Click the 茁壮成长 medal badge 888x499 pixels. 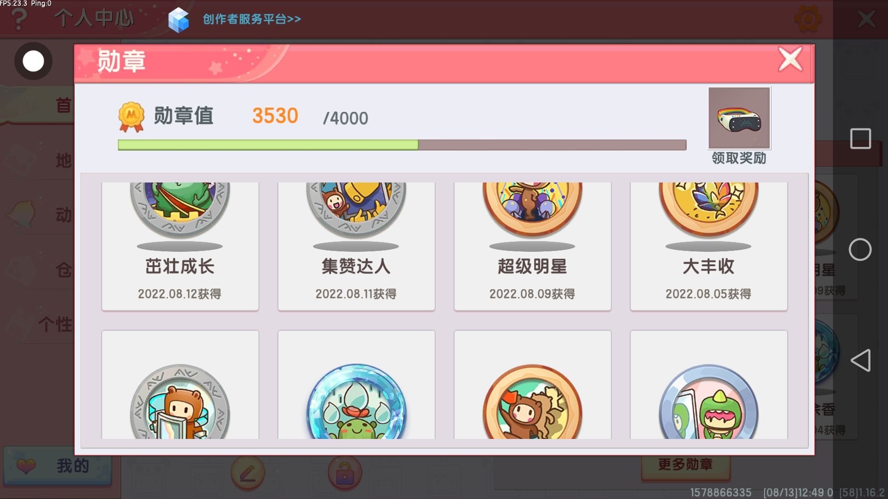tap(180, 210)
